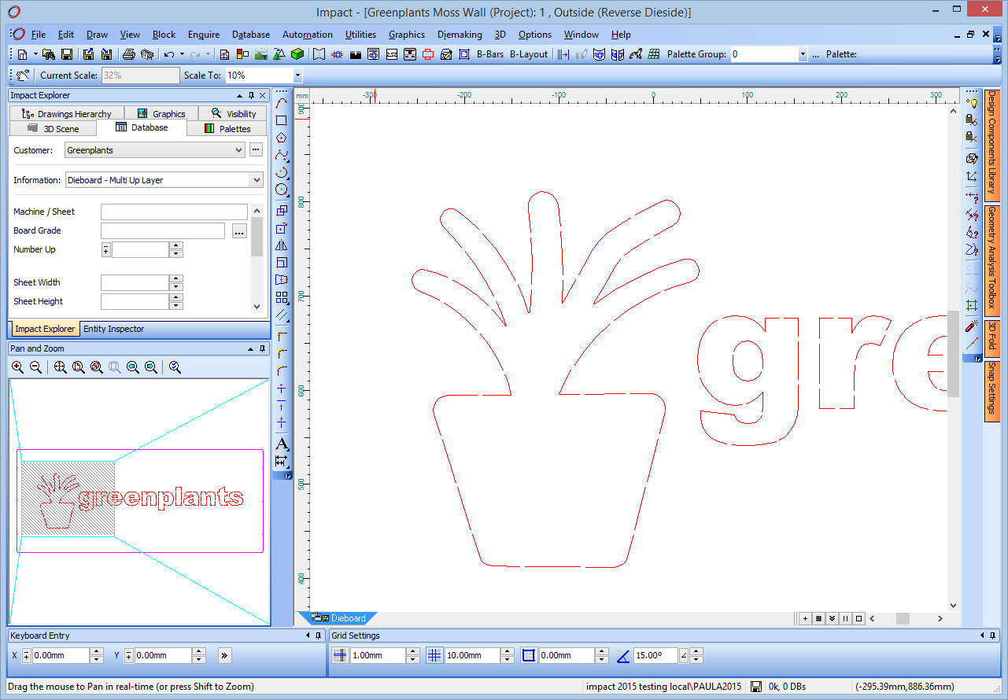Click the double-arrow button in Keyboard Entry
The height and width of the screenshot is (700, 1008).
pos(224,655)
